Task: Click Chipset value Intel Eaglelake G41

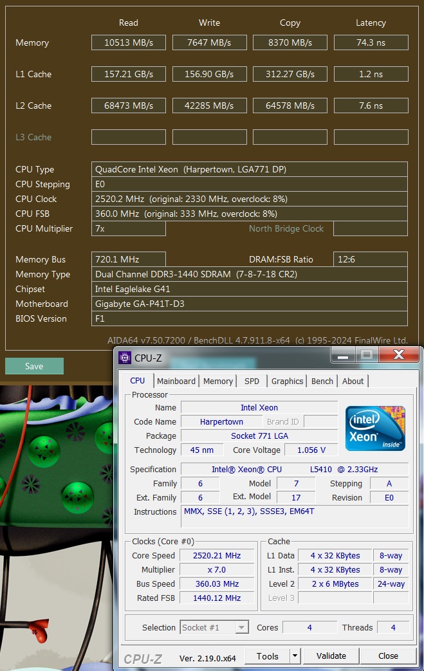Action: pos(250,289)
